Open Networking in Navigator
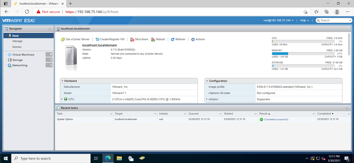The width and height of the screenshot is (354, 163). (20, 65)
